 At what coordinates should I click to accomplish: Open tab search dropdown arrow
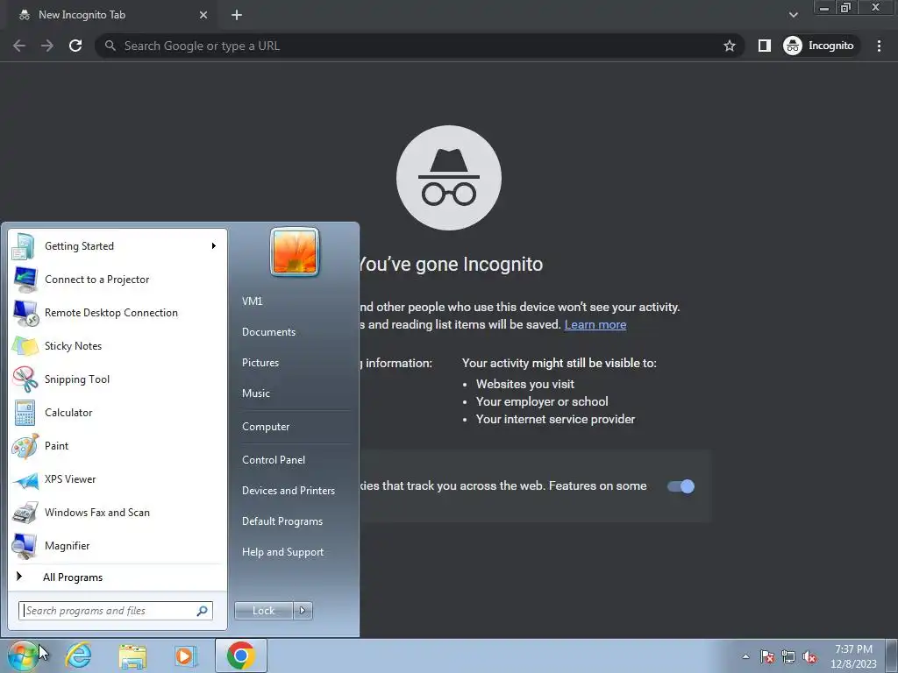[793, 15]
